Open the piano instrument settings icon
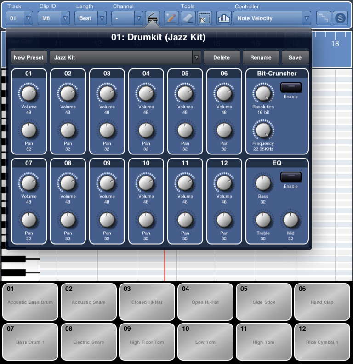 point(153,18)
